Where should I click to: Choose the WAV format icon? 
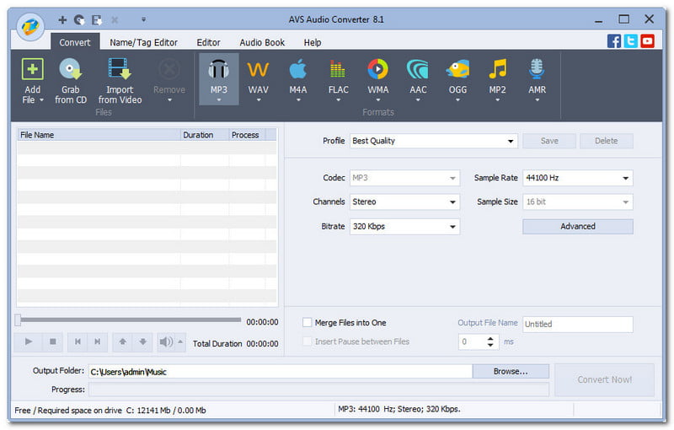[x=258, y=71]
